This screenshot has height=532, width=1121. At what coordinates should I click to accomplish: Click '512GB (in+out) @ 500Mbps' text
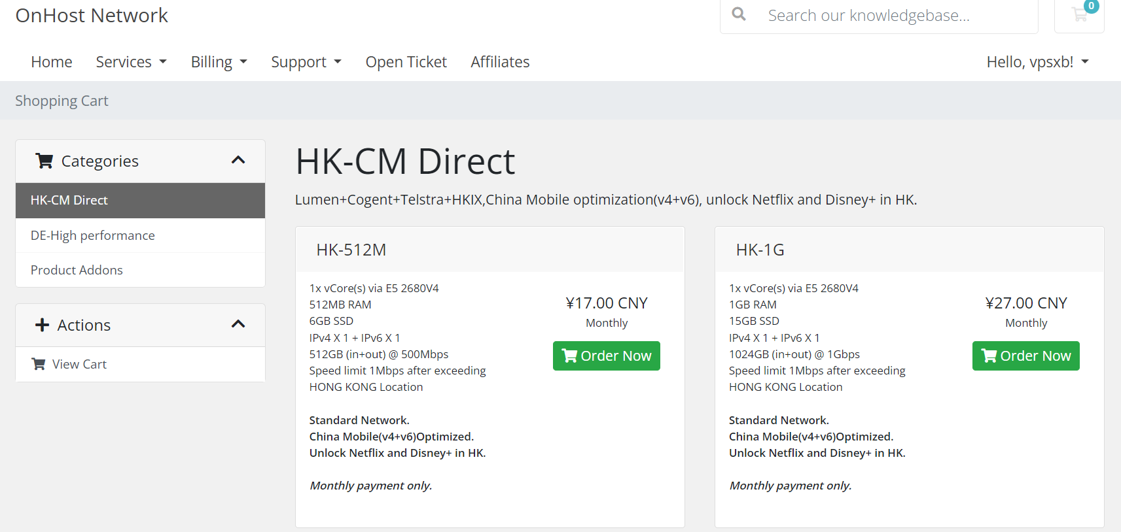click(x=379, y=354)
